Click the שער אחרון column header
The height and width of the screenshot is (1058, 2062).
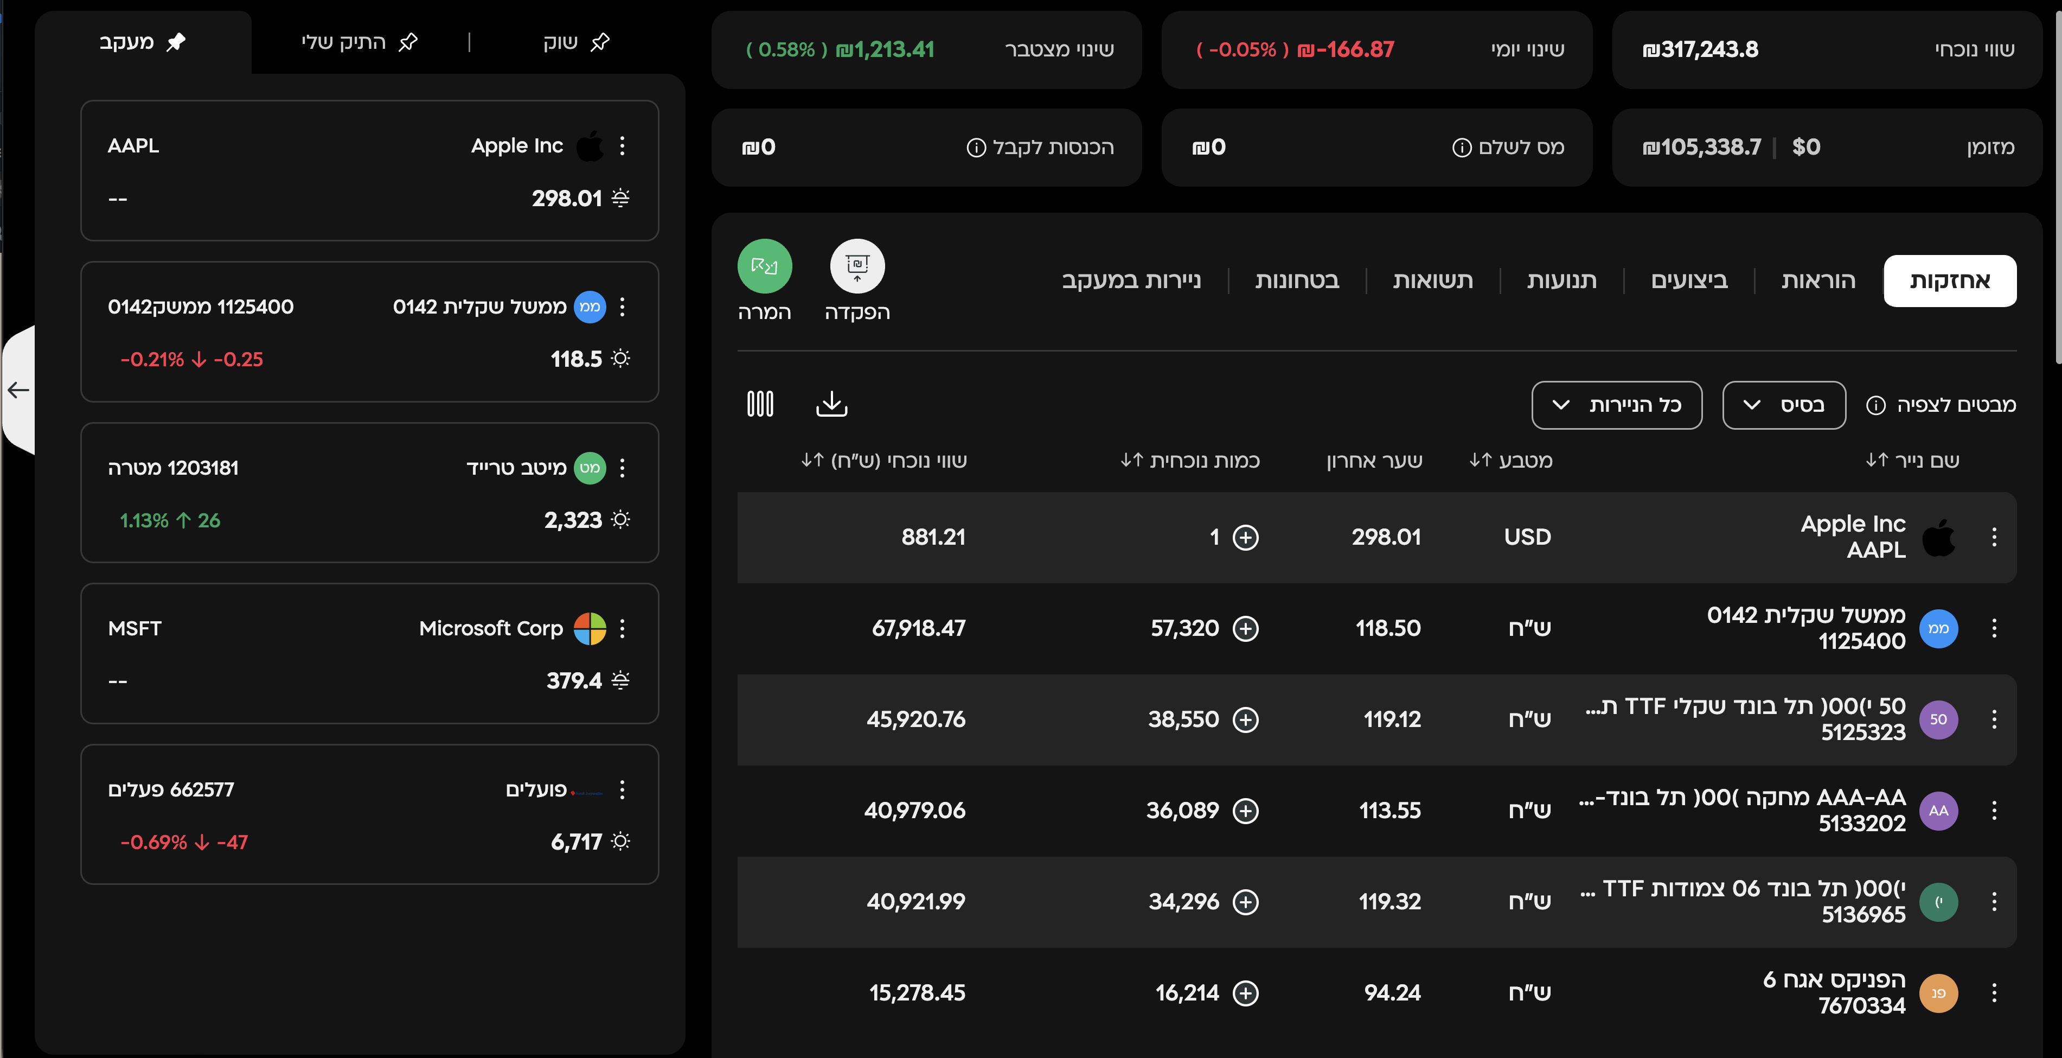point(1374,461)
